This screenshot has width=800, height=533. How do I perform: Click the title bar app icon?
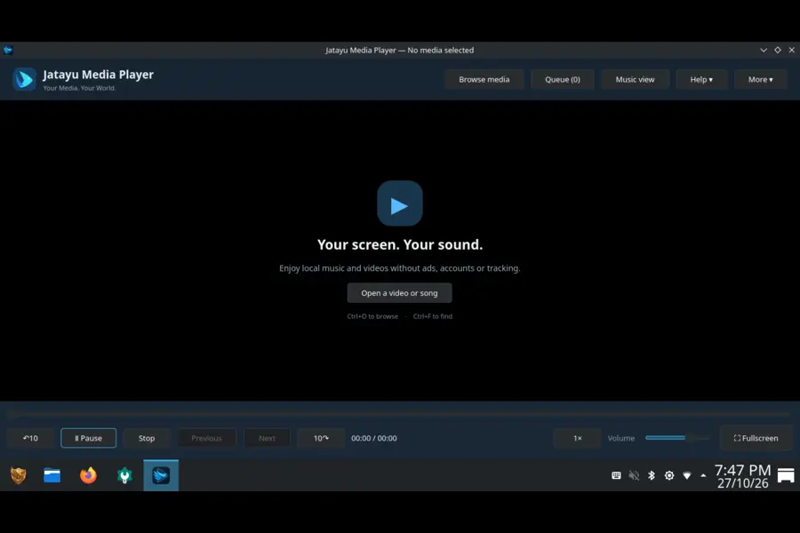tap(8, 50)
